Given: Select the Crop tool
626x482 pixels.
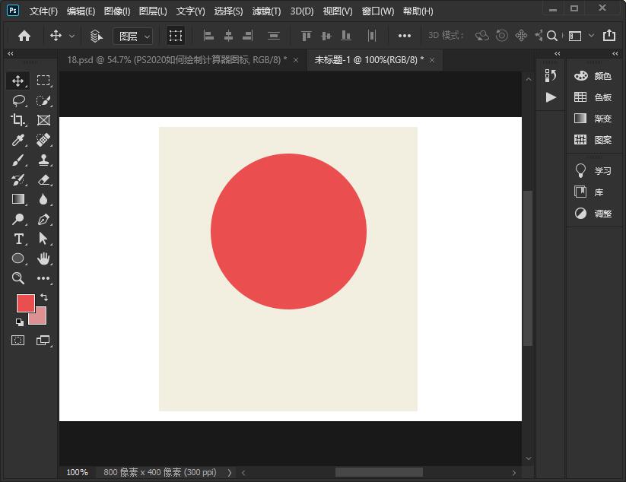Looking at the screenshot, I should coord(18,120).
